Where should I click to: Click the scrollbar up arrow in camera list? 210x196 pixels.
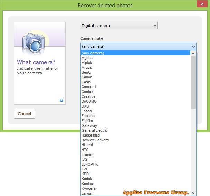193,54
